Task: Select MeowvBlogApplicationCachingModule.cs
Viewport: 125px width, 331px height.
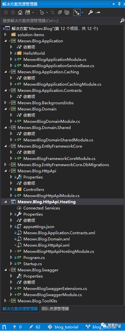Action: click(62, 84)
